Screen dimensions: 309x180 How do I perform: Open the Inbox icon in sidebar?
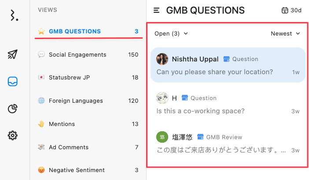(13, 82)
